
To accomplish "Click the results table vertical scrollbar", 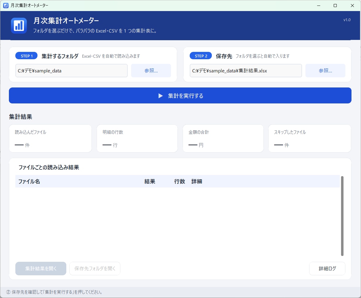I will 342,216.
